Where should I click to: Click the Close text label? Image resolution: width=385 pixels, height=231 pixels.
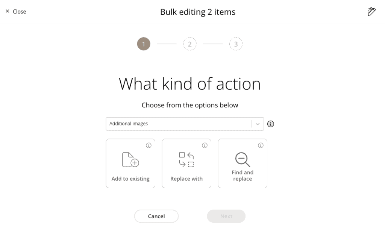point(20,12)
